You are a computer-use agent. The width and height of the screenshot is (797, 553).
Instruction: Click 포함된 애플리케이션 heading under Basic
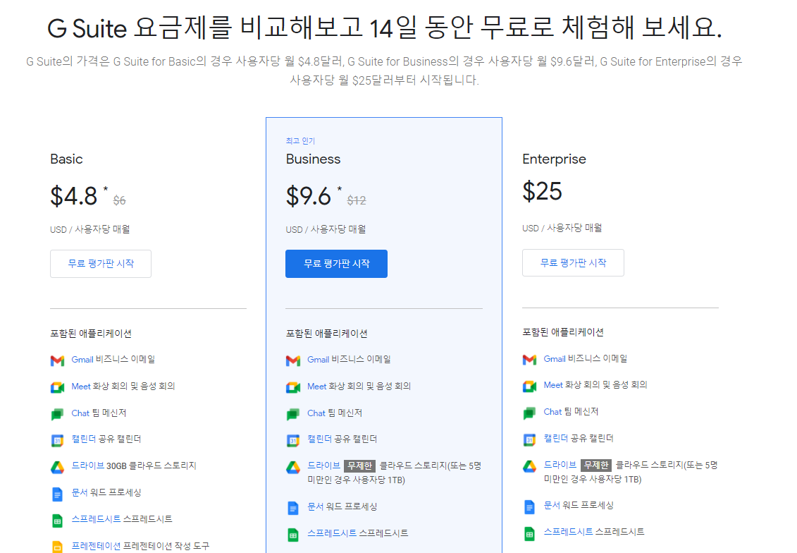91,334
